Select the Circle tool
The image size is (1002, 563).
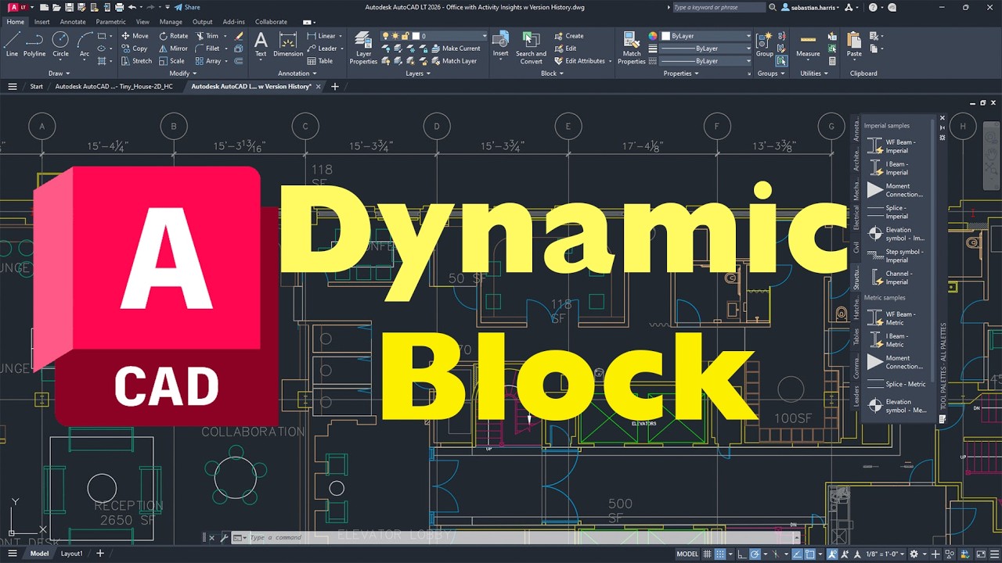(x=60, y=45)
